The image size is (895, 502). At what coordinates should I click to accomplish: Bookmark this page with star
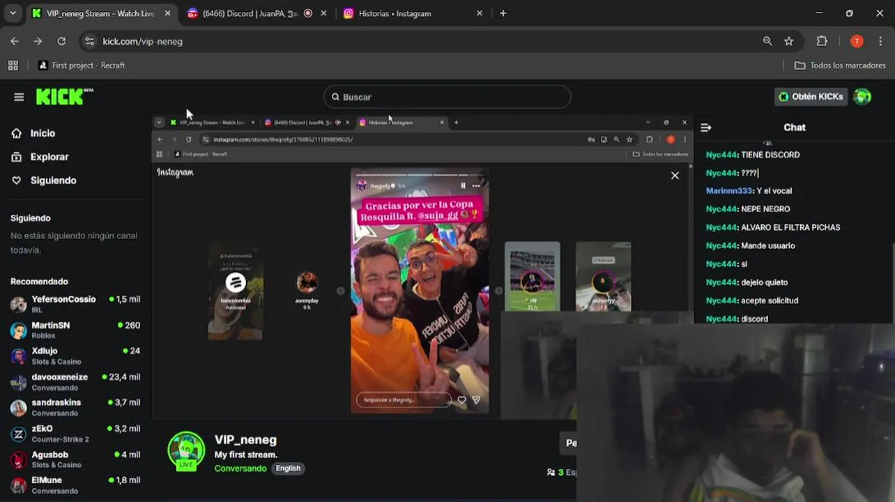click(x=789, y=41)
